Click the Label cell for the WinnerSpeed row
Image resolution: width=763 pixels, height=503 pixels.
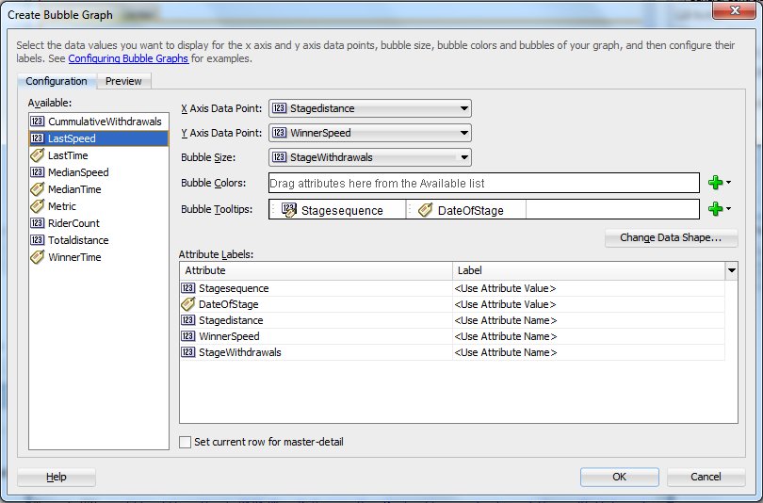(x=588, y=336)
